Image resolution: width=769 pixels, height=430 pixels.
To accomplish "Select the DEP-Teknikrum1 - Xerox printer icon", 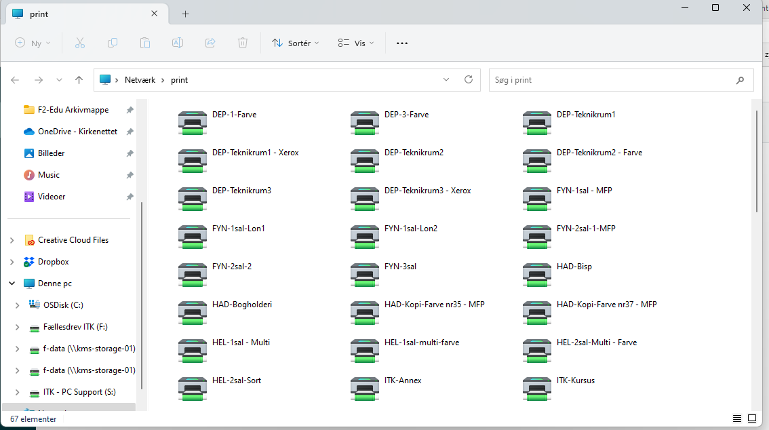I will 193,161.
